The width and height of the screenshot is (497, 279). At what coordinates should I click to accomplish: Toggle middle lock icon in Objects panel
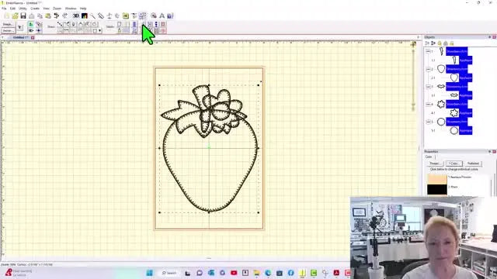(446, 43)
